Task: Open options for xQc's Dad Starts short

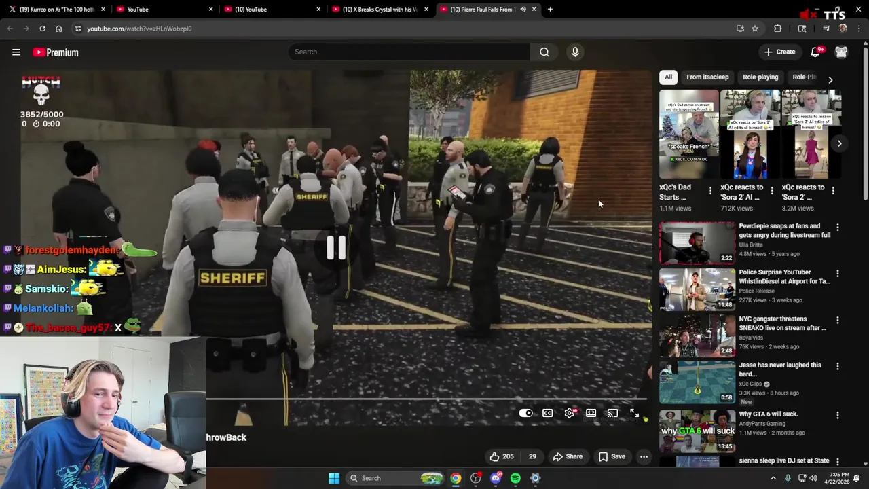Action: tap(710, 191)
